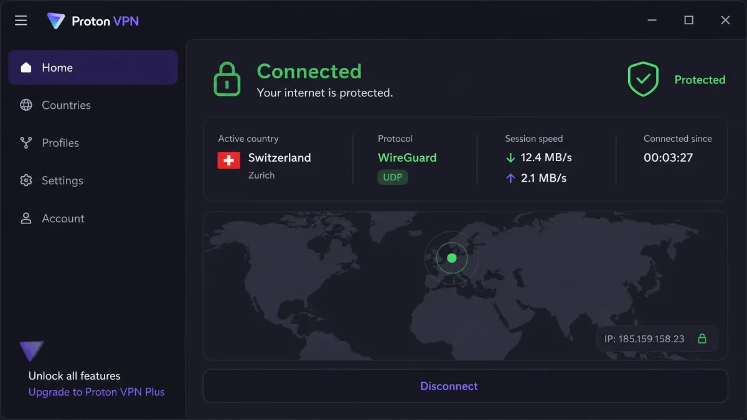Screen dimensions: 747x420
Task: Click the 'Unlock all features' text
Action: [x=75, y=376]
